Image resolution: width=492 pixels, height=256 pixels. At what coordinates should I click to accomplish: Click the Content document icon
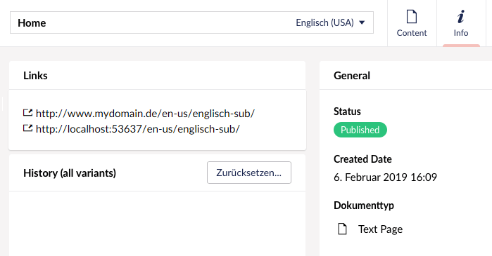tap(412, 17)
